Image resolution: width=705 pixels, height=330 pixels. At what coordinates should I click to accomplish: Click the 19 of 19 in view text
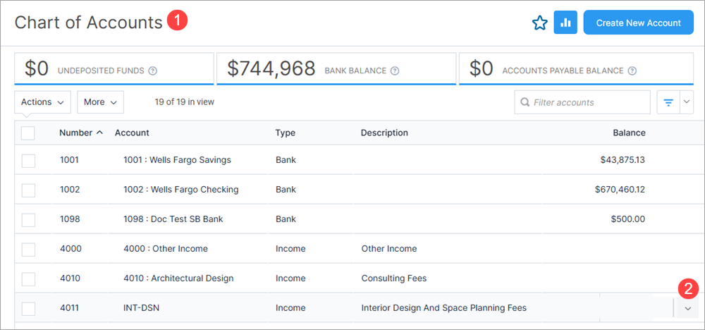[184, 102]
